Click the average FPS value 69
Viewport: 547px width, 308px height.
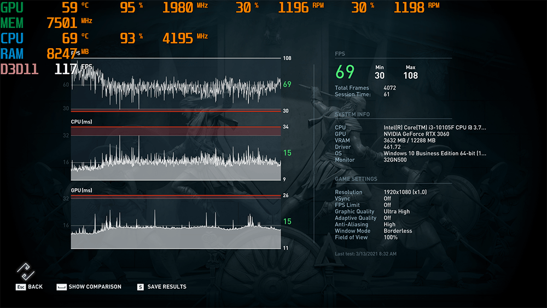point(345,72)
